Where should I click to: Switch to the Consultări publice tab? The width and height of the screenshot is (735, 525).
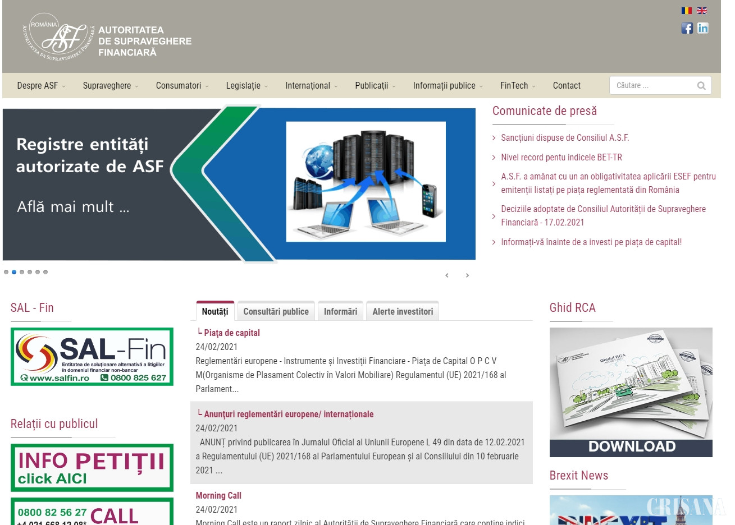[x=276, y=311]
